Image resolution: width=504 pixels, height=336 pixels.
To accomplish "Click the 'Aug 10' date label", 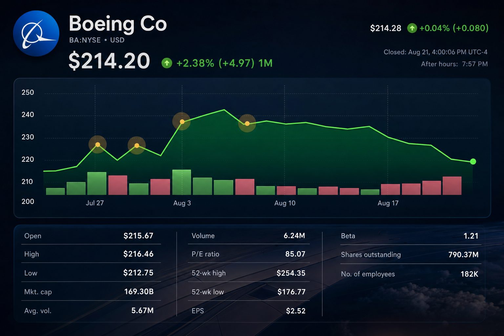I will point(285,203).
